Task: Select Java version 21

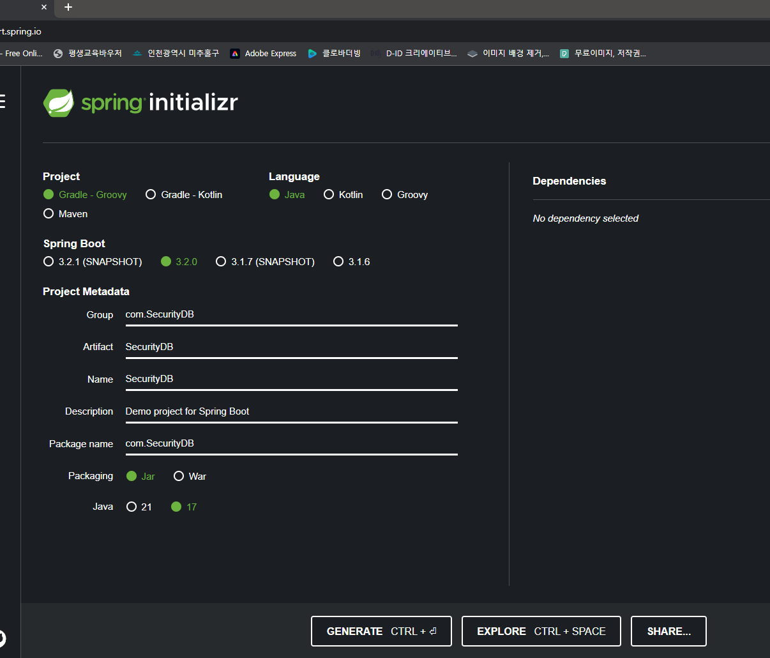Action: tap(139, 507)
